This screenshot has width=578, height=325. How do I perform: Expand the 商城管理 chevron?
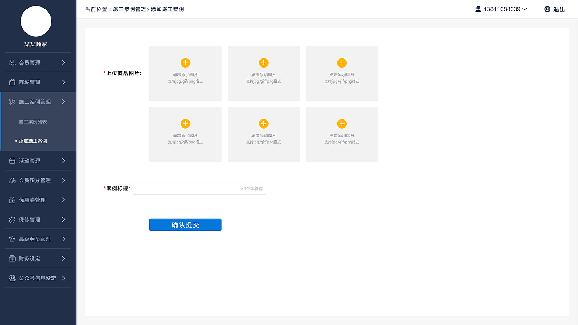coord(64,82)
